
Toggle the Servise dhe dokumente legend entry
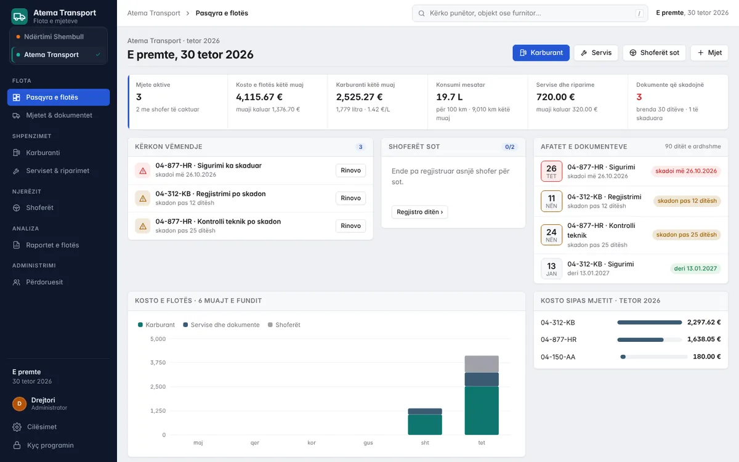[221, 325]
